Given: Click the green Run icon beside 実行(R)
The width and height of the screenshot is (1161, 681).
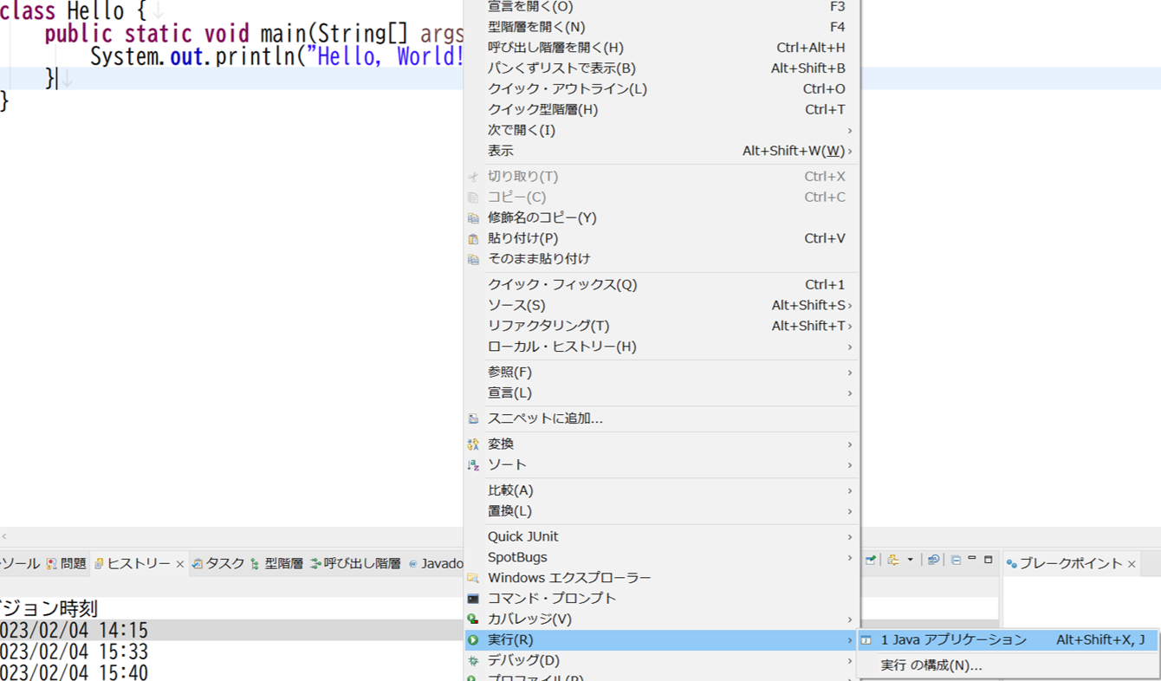Looking at the screenshot, I should click(474, 639).
